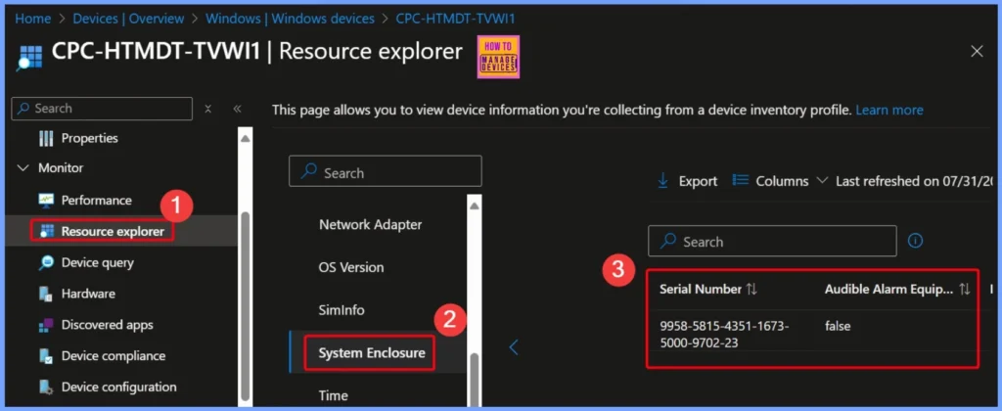Click the device icon next to CPC-HTMDT-TVWI1 title
The image size is (1002, 411).
point(27,56)
